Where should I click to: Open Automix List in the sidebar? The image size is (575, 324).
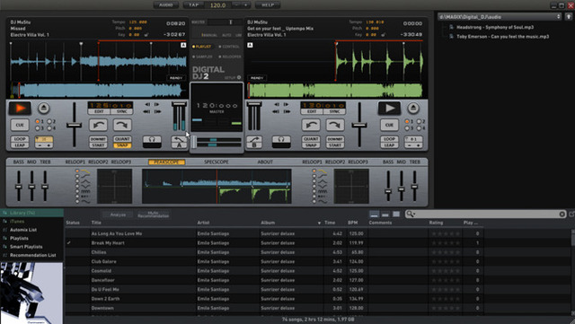tap(23, 230)
